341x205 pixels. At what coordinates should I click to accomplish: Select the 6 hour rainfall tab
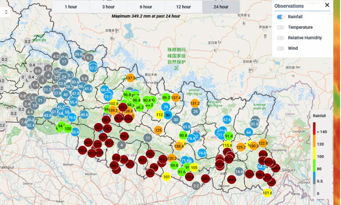pos(146,7)
